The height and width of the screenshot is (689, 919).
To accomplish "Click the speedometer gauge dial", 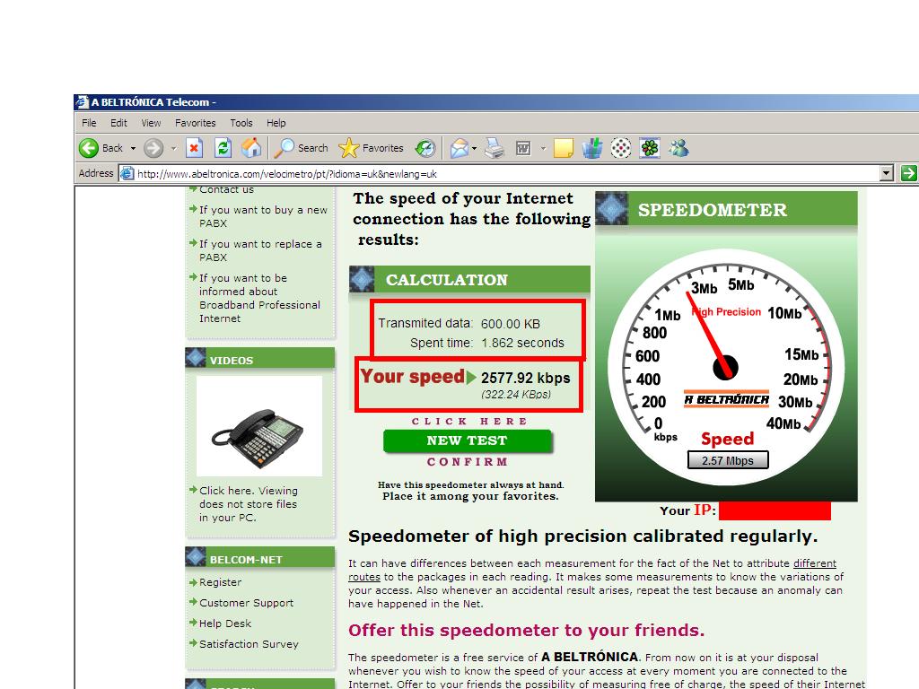I will [x=726, y=367].
